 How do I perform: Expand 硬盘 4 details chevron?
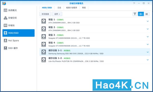click(148, 44)
